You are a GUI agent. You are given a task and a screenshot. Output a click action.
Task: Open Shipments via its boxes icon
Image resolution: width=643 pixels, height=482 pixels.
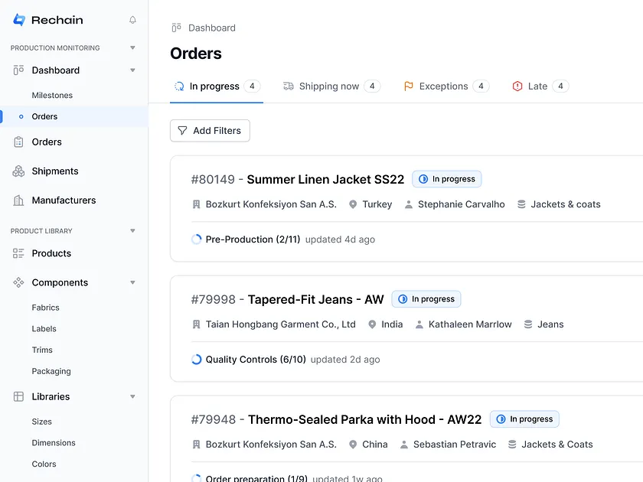click(x=18, y=171)
